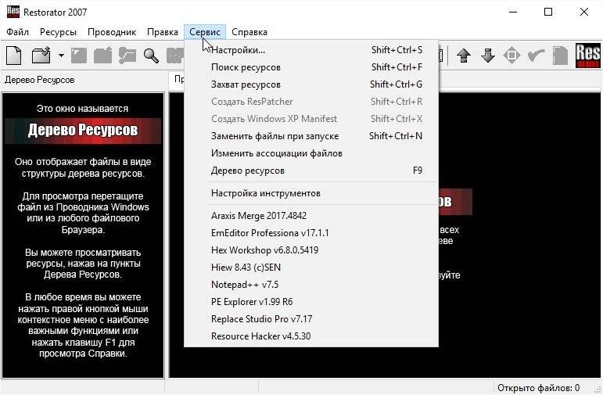Screen dimensions: 603x395
Task: Choose Заменить файлы при запуске
Action: [311, 136]
